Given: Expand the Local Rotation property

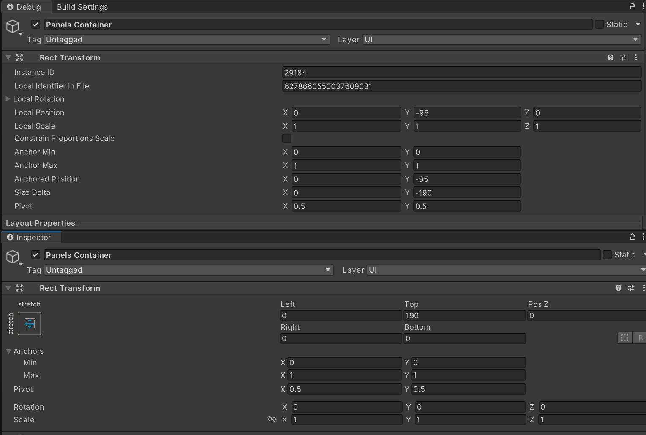Looking at the screenshot, I should [8, 99].
